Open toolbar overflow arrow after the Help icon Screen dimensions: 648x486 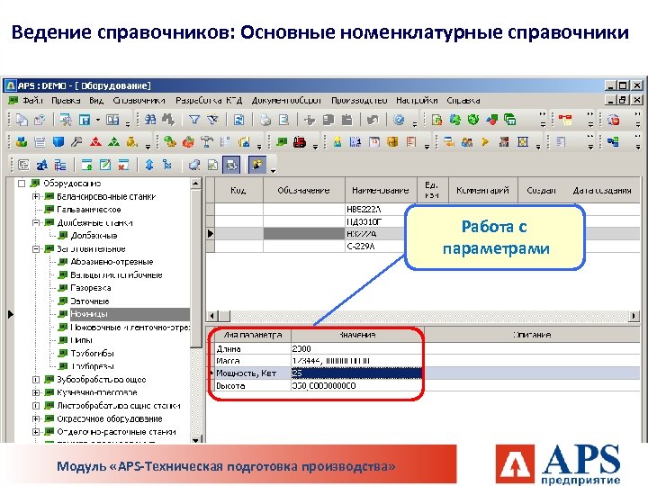[415, 122]
